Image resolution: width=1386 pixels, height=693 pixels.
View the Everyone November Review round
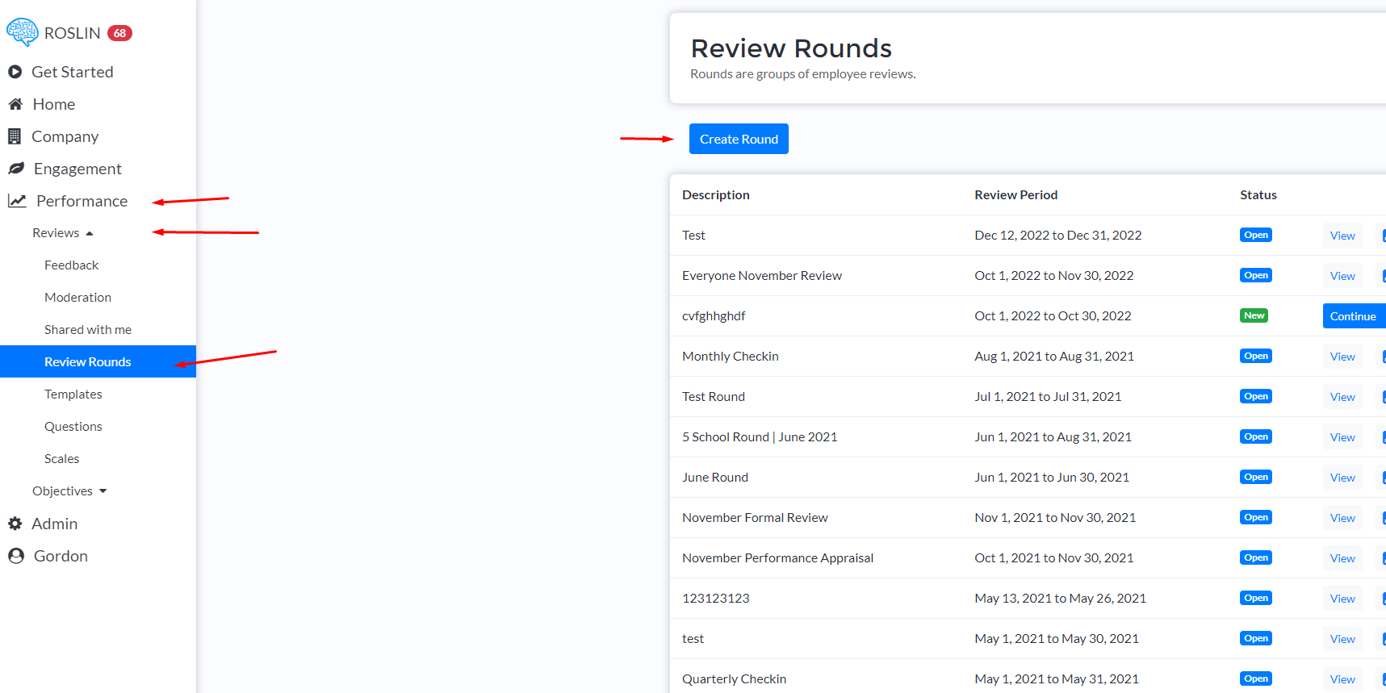click(1342, 276)
